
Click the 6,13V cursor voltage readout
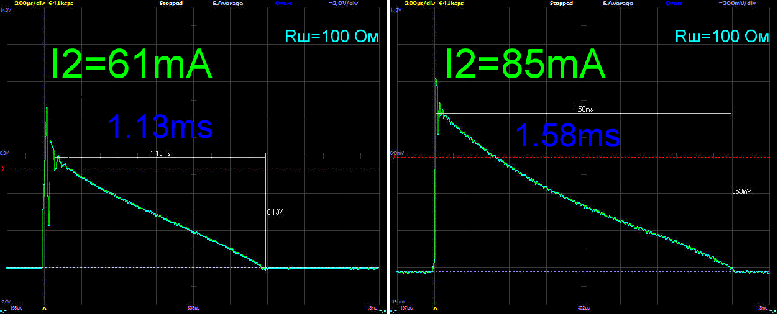point(274,212)
